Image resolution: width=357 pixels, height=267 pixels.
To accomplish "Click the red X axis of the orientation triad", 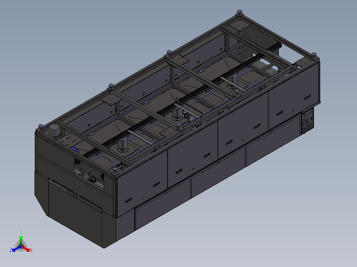I will (x=25, y=248).
